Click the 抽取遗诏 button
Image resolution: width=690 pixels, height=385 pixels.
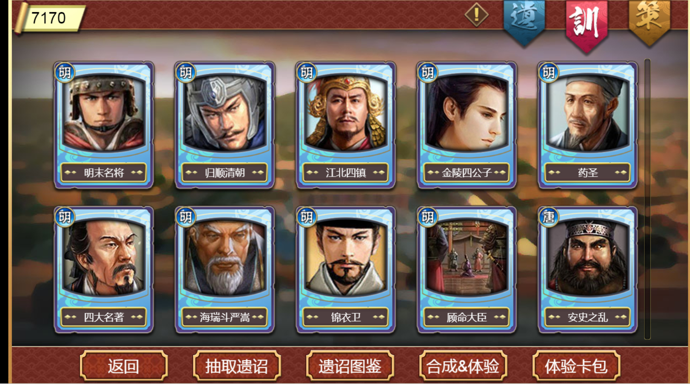pos(237,366)
